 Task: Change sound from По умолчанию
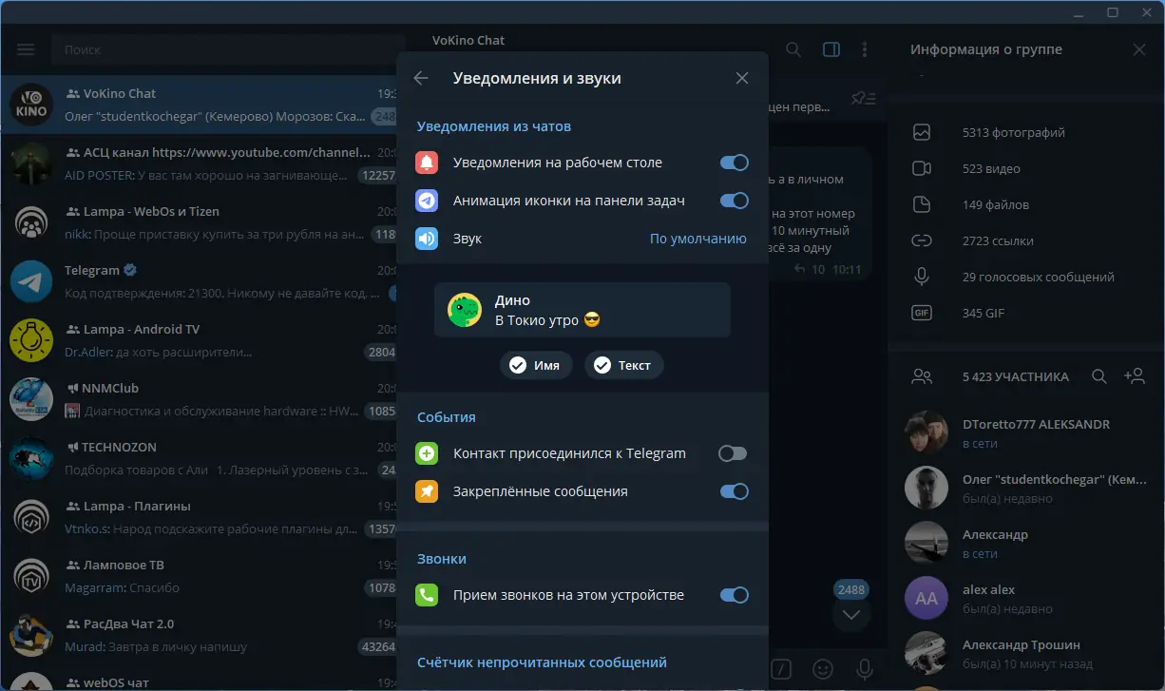tap(698, 239)
